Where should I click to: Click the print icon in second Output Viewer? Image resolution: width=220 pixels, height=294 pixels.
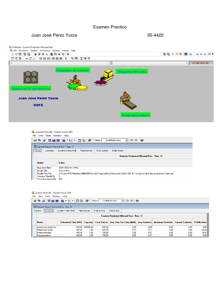point(44,201)
